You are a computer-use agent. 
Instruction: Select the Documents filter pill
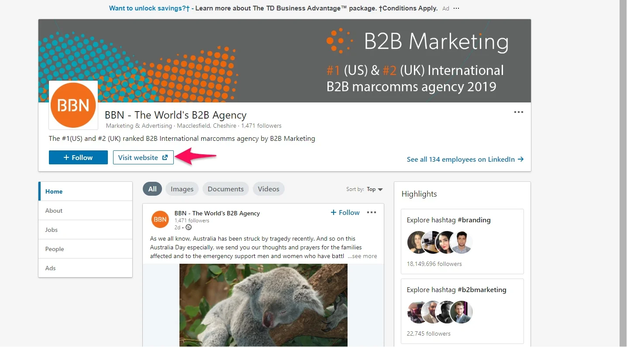pyautogui.click(x=226, y=189)
